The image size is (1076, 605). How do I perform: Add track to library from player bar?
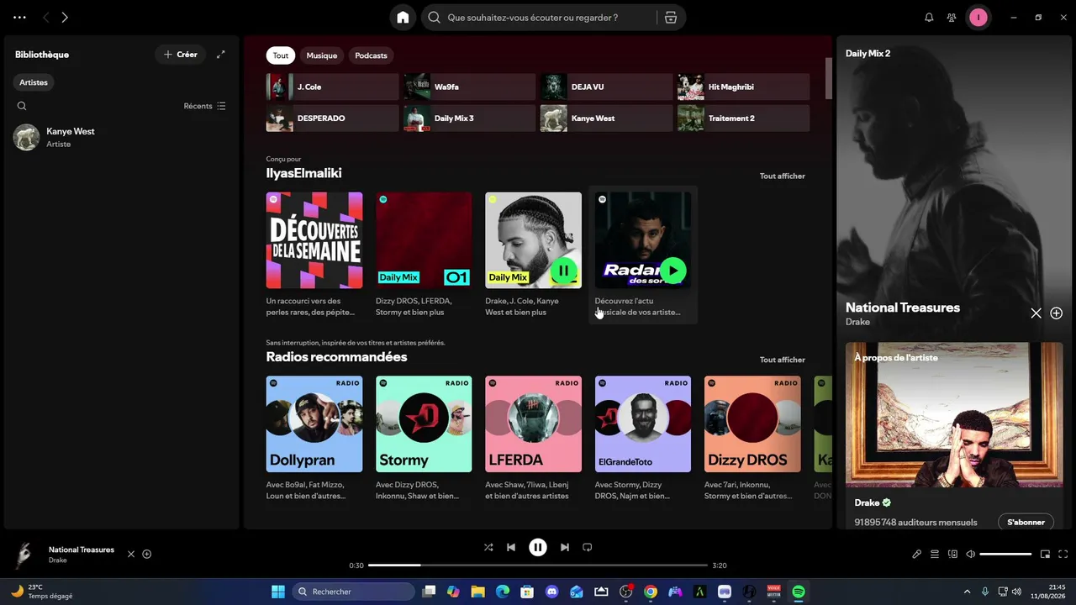(x=147, y=555)
